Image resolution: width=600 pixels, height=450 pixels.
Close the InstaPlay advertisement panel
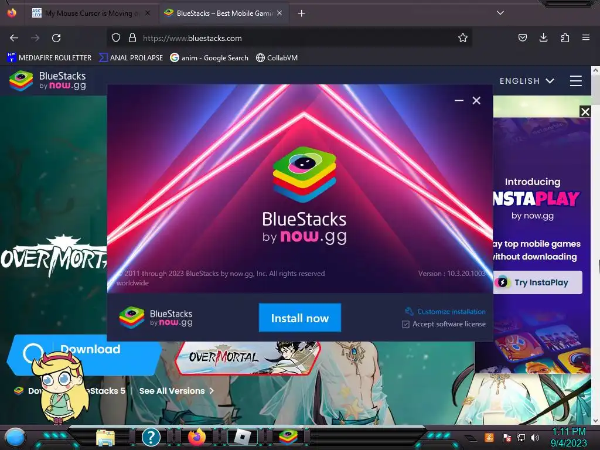585,112
